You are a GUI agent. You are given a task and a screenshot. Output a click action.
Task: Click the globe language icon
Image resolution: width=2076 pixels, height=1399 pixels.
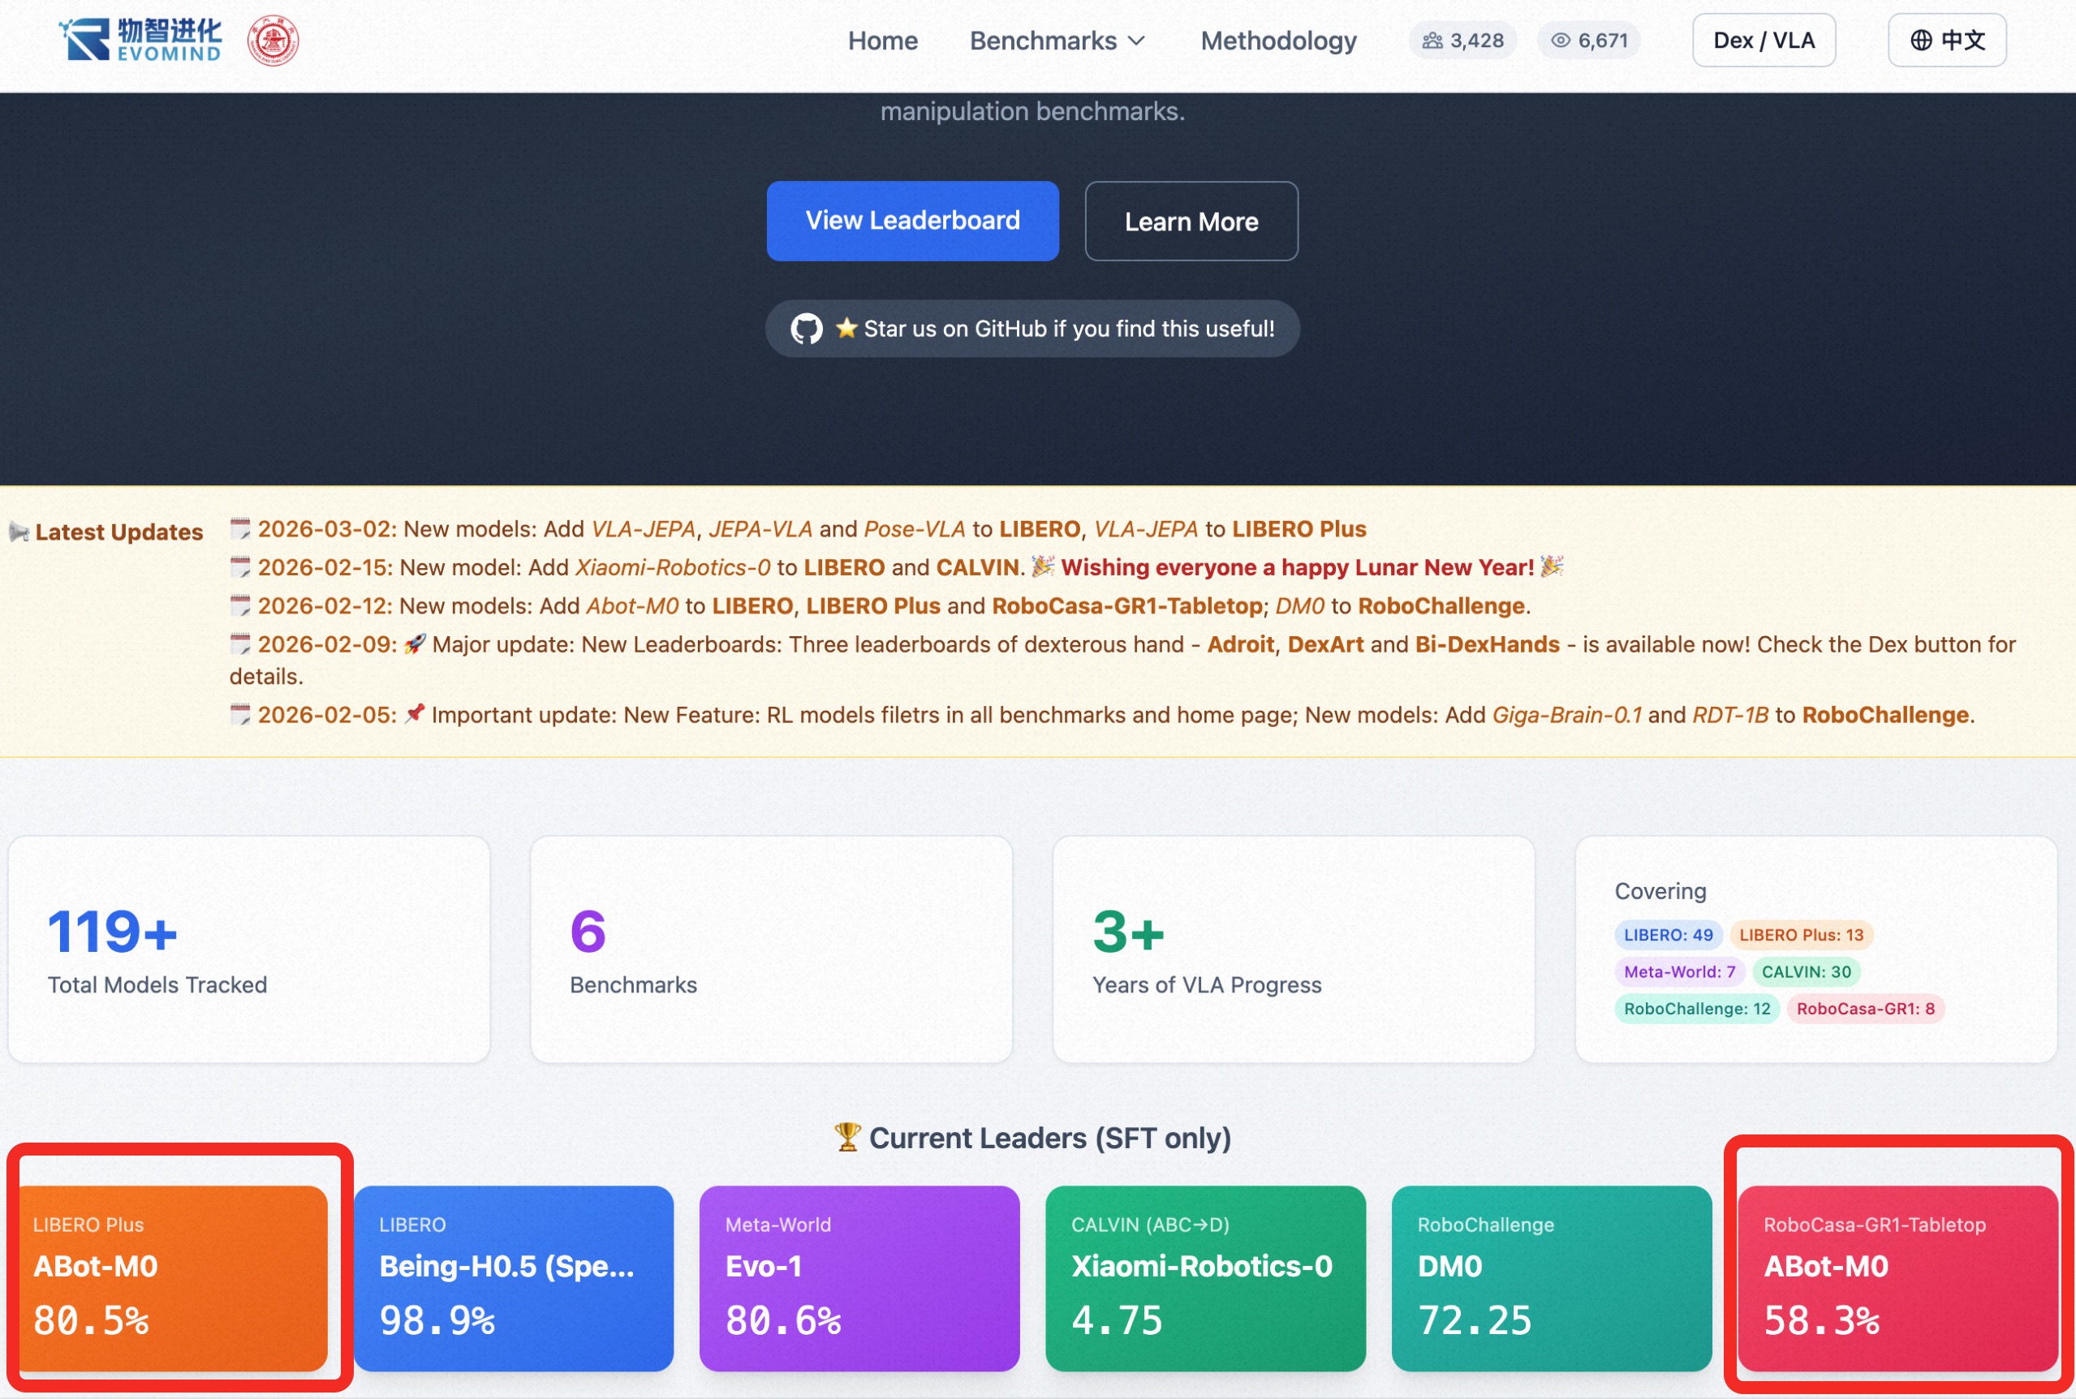pyautogui.click(x=1921, y=40)
